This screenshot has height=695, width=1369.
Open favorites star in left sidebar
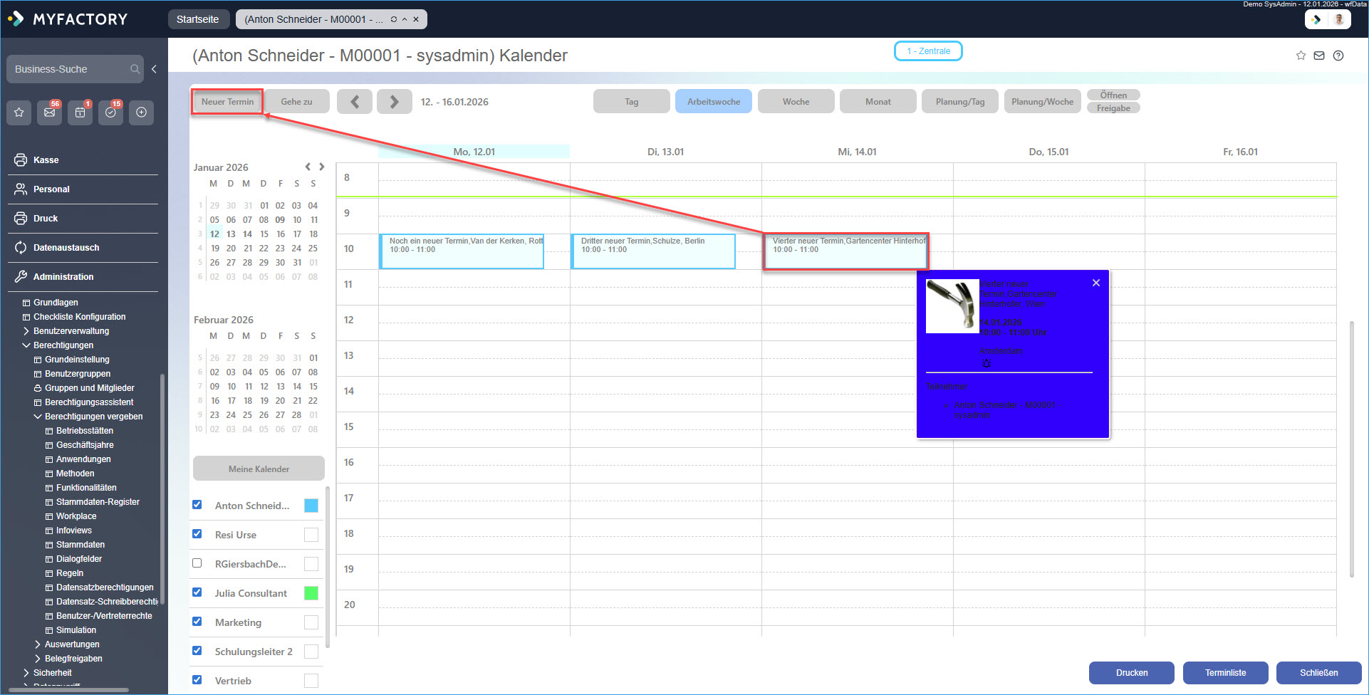(x=19, y=113)
